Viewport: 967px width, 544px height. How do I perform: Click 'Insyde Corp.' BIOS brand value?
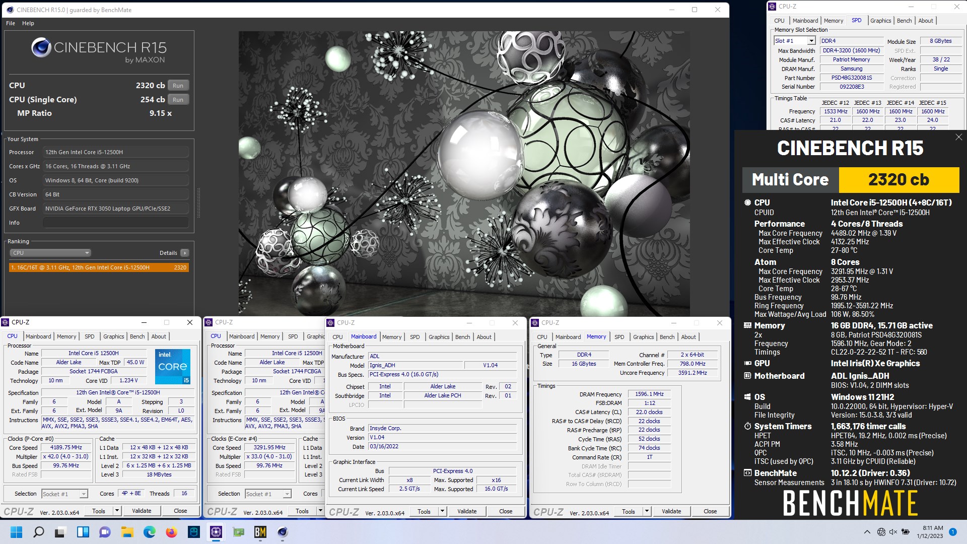pos(442,429)
